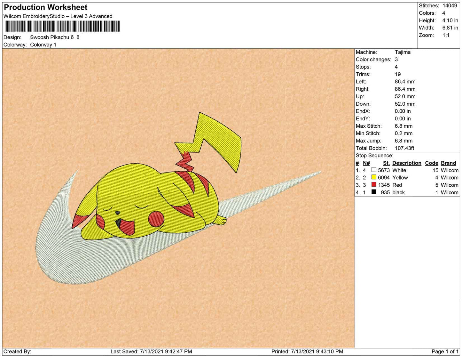Click the Page 1 of 1 footer text
The width and height of the screenshot is (462, 356).
pyautogui.click(x=445, y=351)
